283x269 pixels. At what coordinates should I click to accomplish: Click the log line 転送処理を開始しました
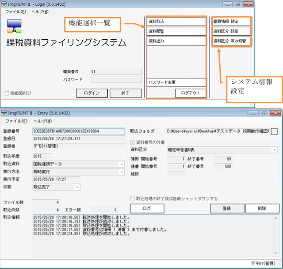(x=81, y=217)
